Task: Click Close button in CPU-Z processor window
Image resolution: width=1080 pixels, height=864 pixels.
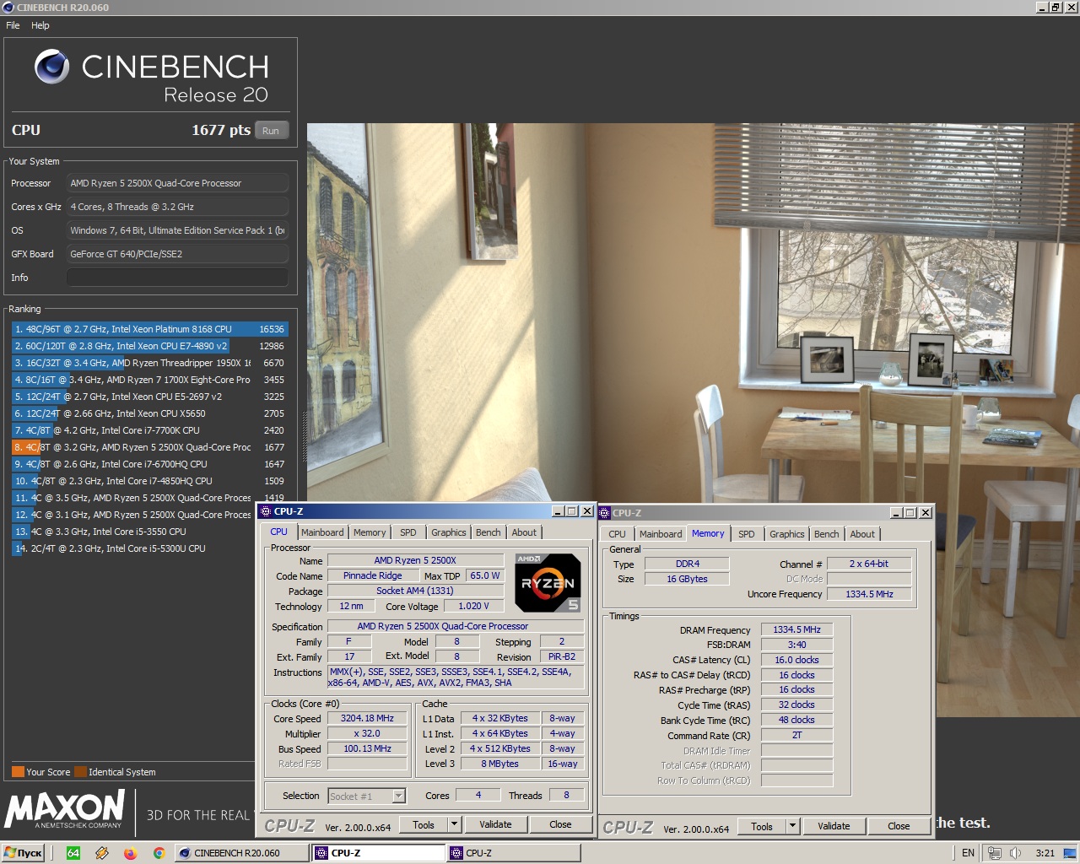Action: [x=560, y=824]
